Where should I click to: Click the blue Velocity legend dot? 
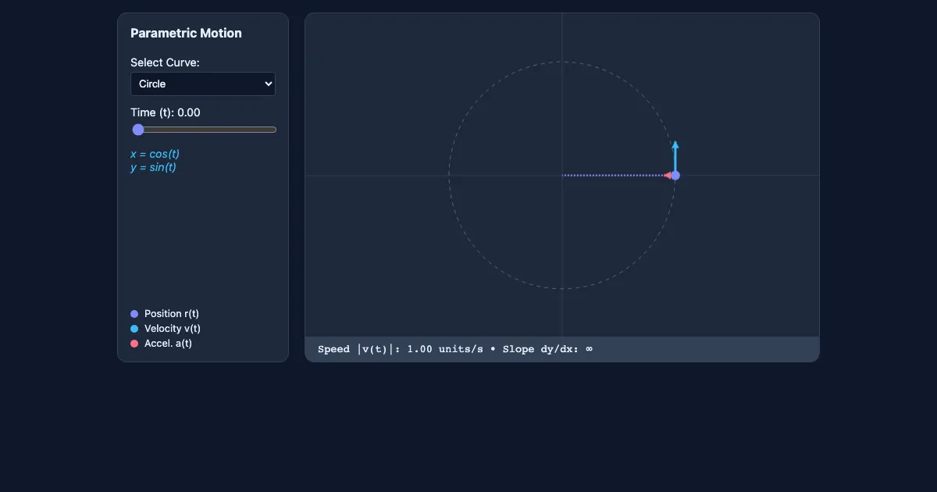pyautogui.click(x=134, y=329)
